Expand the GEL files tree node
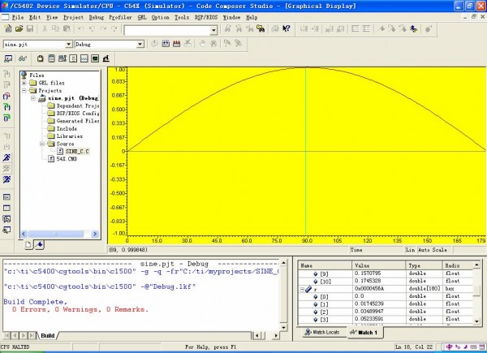This screenshot has height=353, width=487. point(24,83)
